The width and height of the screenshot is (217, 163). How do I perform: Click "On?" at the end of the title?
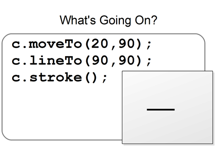pyautogui.click(x=146, y=20)
